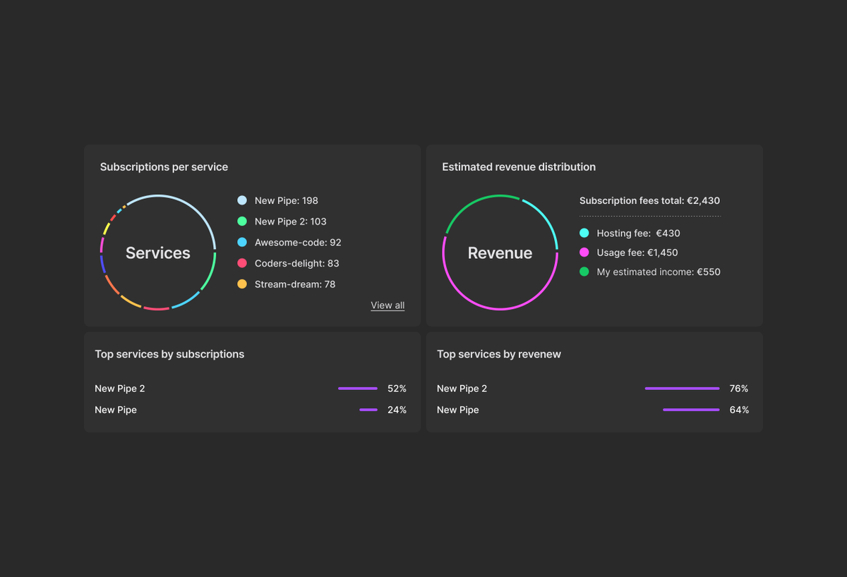The width and height of the screenshot is (847, 577).
Task: Click the 64% revenue progress bar
Action: click(691, 410)
